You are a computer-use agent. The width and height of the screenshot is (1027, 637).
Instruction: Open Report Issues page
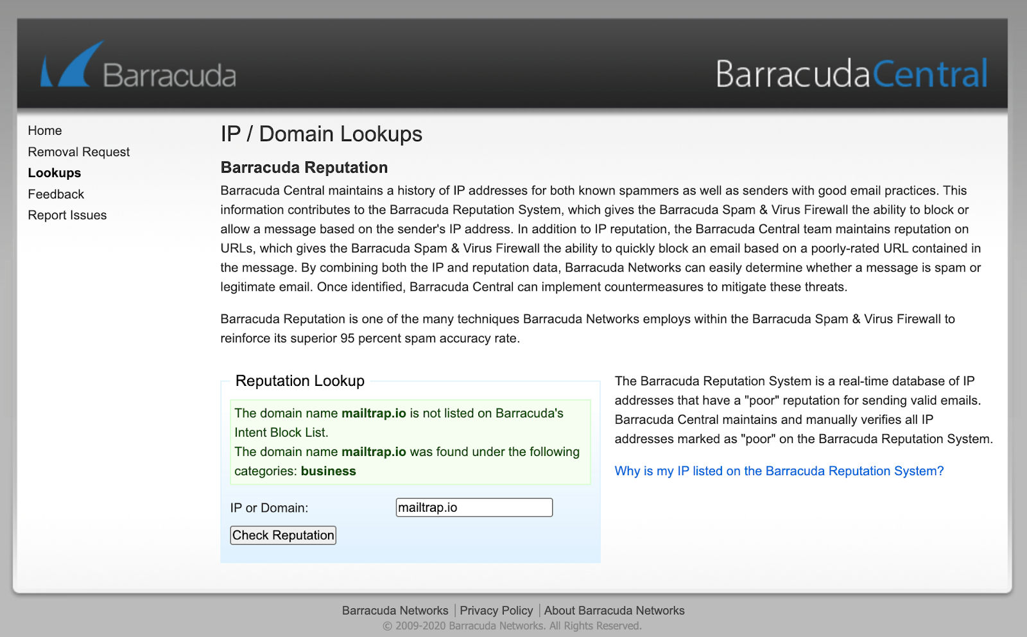[x=67, y=215]
